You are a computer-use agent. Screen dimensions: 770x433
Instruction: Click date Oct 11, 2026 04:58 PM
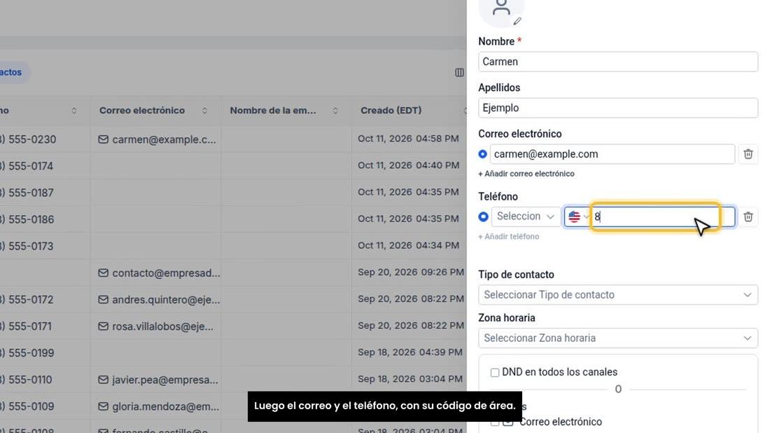408,139
